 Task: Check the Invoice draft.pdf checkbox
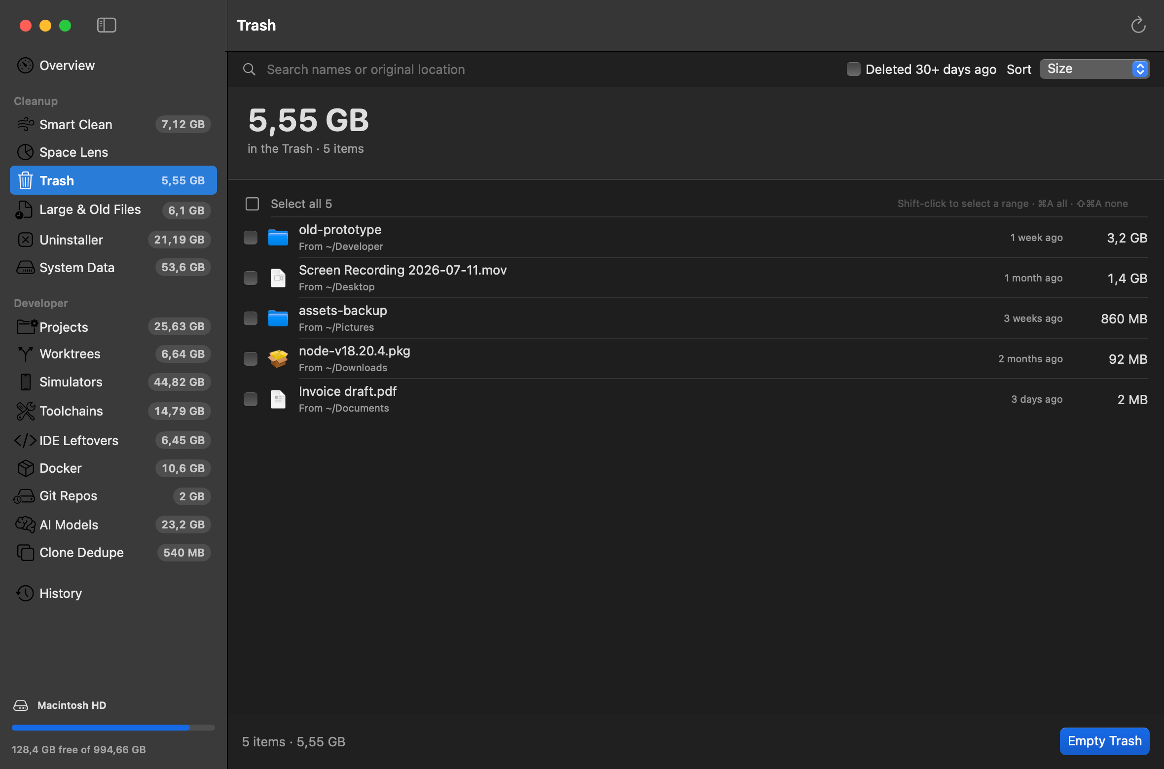[x=251, y=399]
